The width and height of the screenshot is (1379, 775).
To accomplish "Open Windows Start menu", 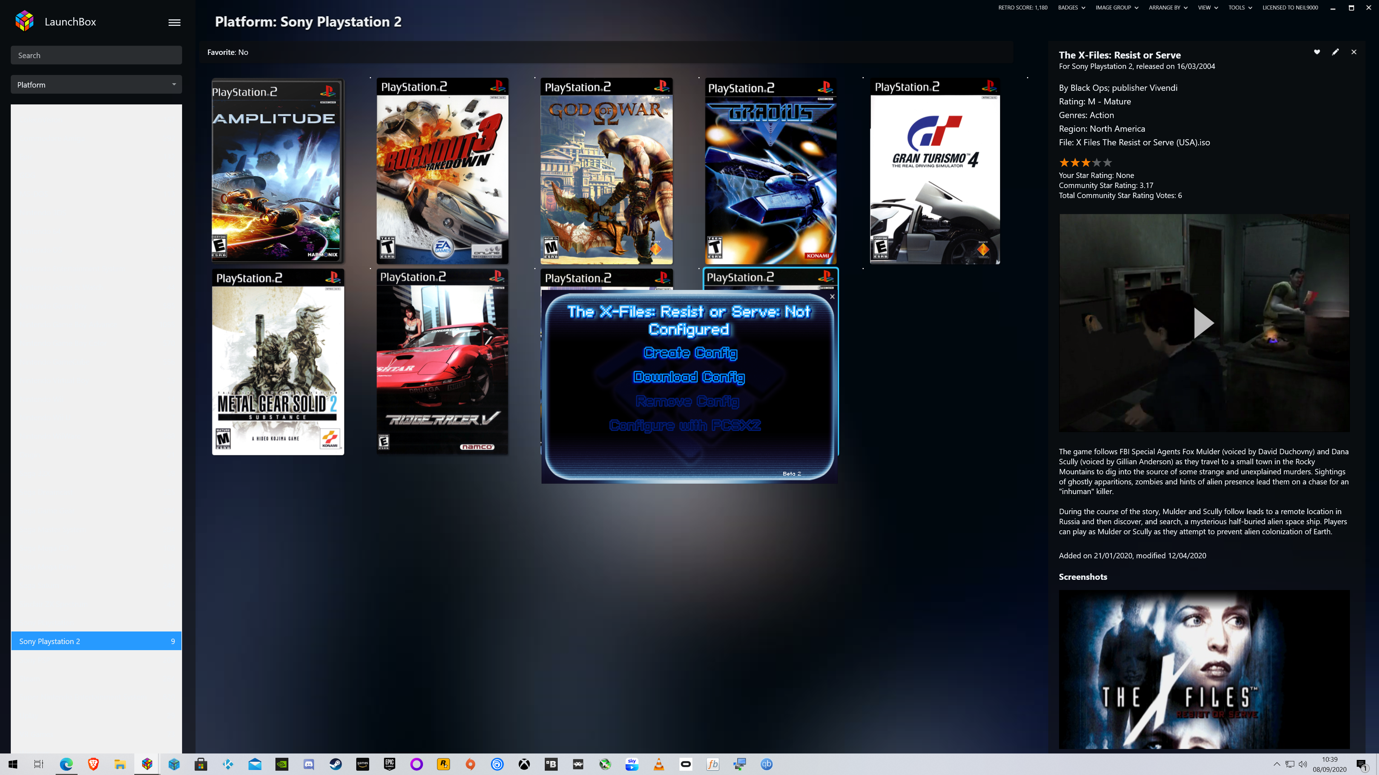I will 13,764.
